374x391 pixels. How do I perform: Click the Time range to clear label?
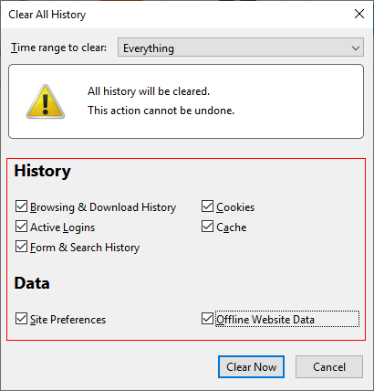click(x=59, y=48)
